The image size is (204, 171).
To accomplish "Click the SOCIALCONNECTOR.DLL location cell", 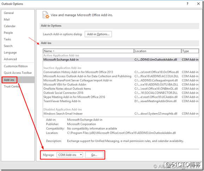I will pos(156,93).
